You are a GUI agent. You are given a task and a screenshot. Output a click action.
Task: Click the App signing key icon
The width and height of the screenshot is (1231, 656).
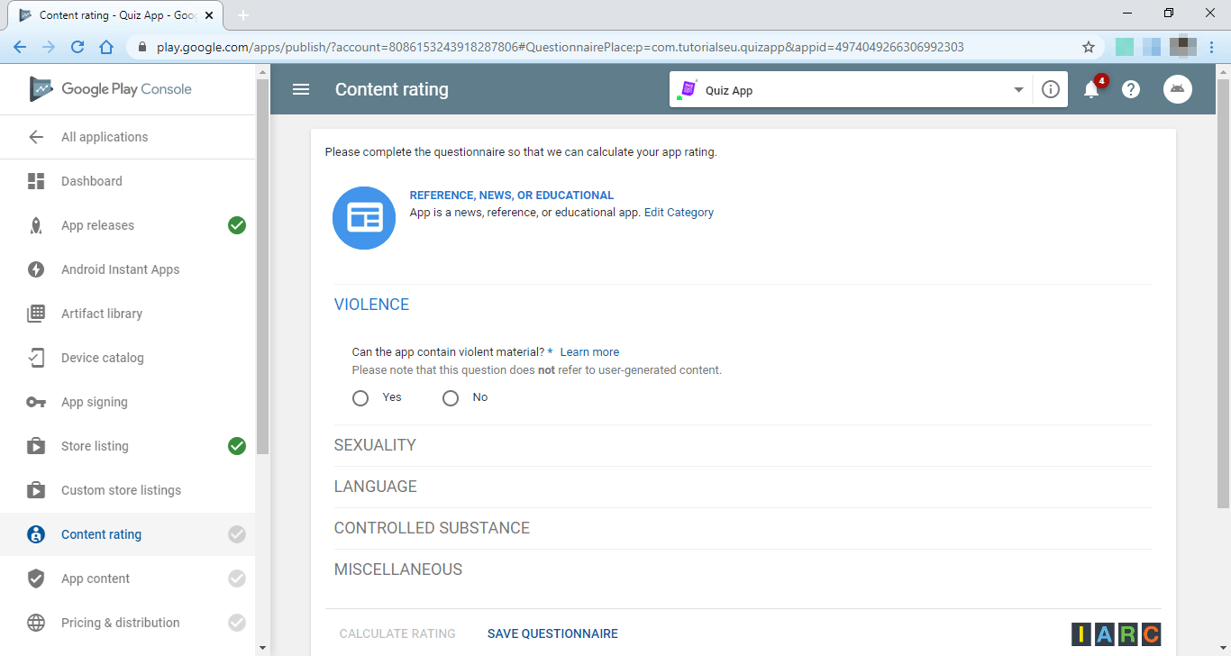tap(36, 402)
